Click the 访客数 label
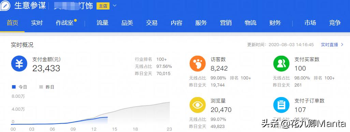 218,59
